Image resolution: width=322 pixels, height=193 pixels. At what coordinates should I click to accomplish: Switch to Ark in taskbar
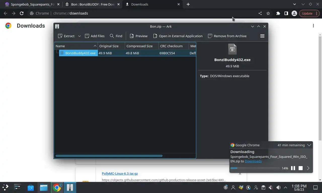point(70,187)
